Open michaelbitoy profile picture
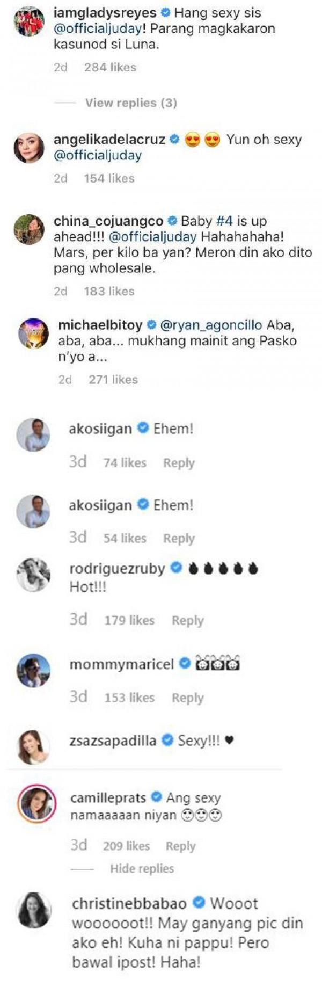 pos(33,333)
